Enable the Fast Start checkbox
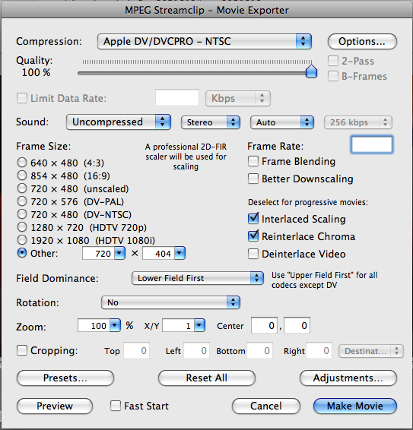 pos(116,406)
